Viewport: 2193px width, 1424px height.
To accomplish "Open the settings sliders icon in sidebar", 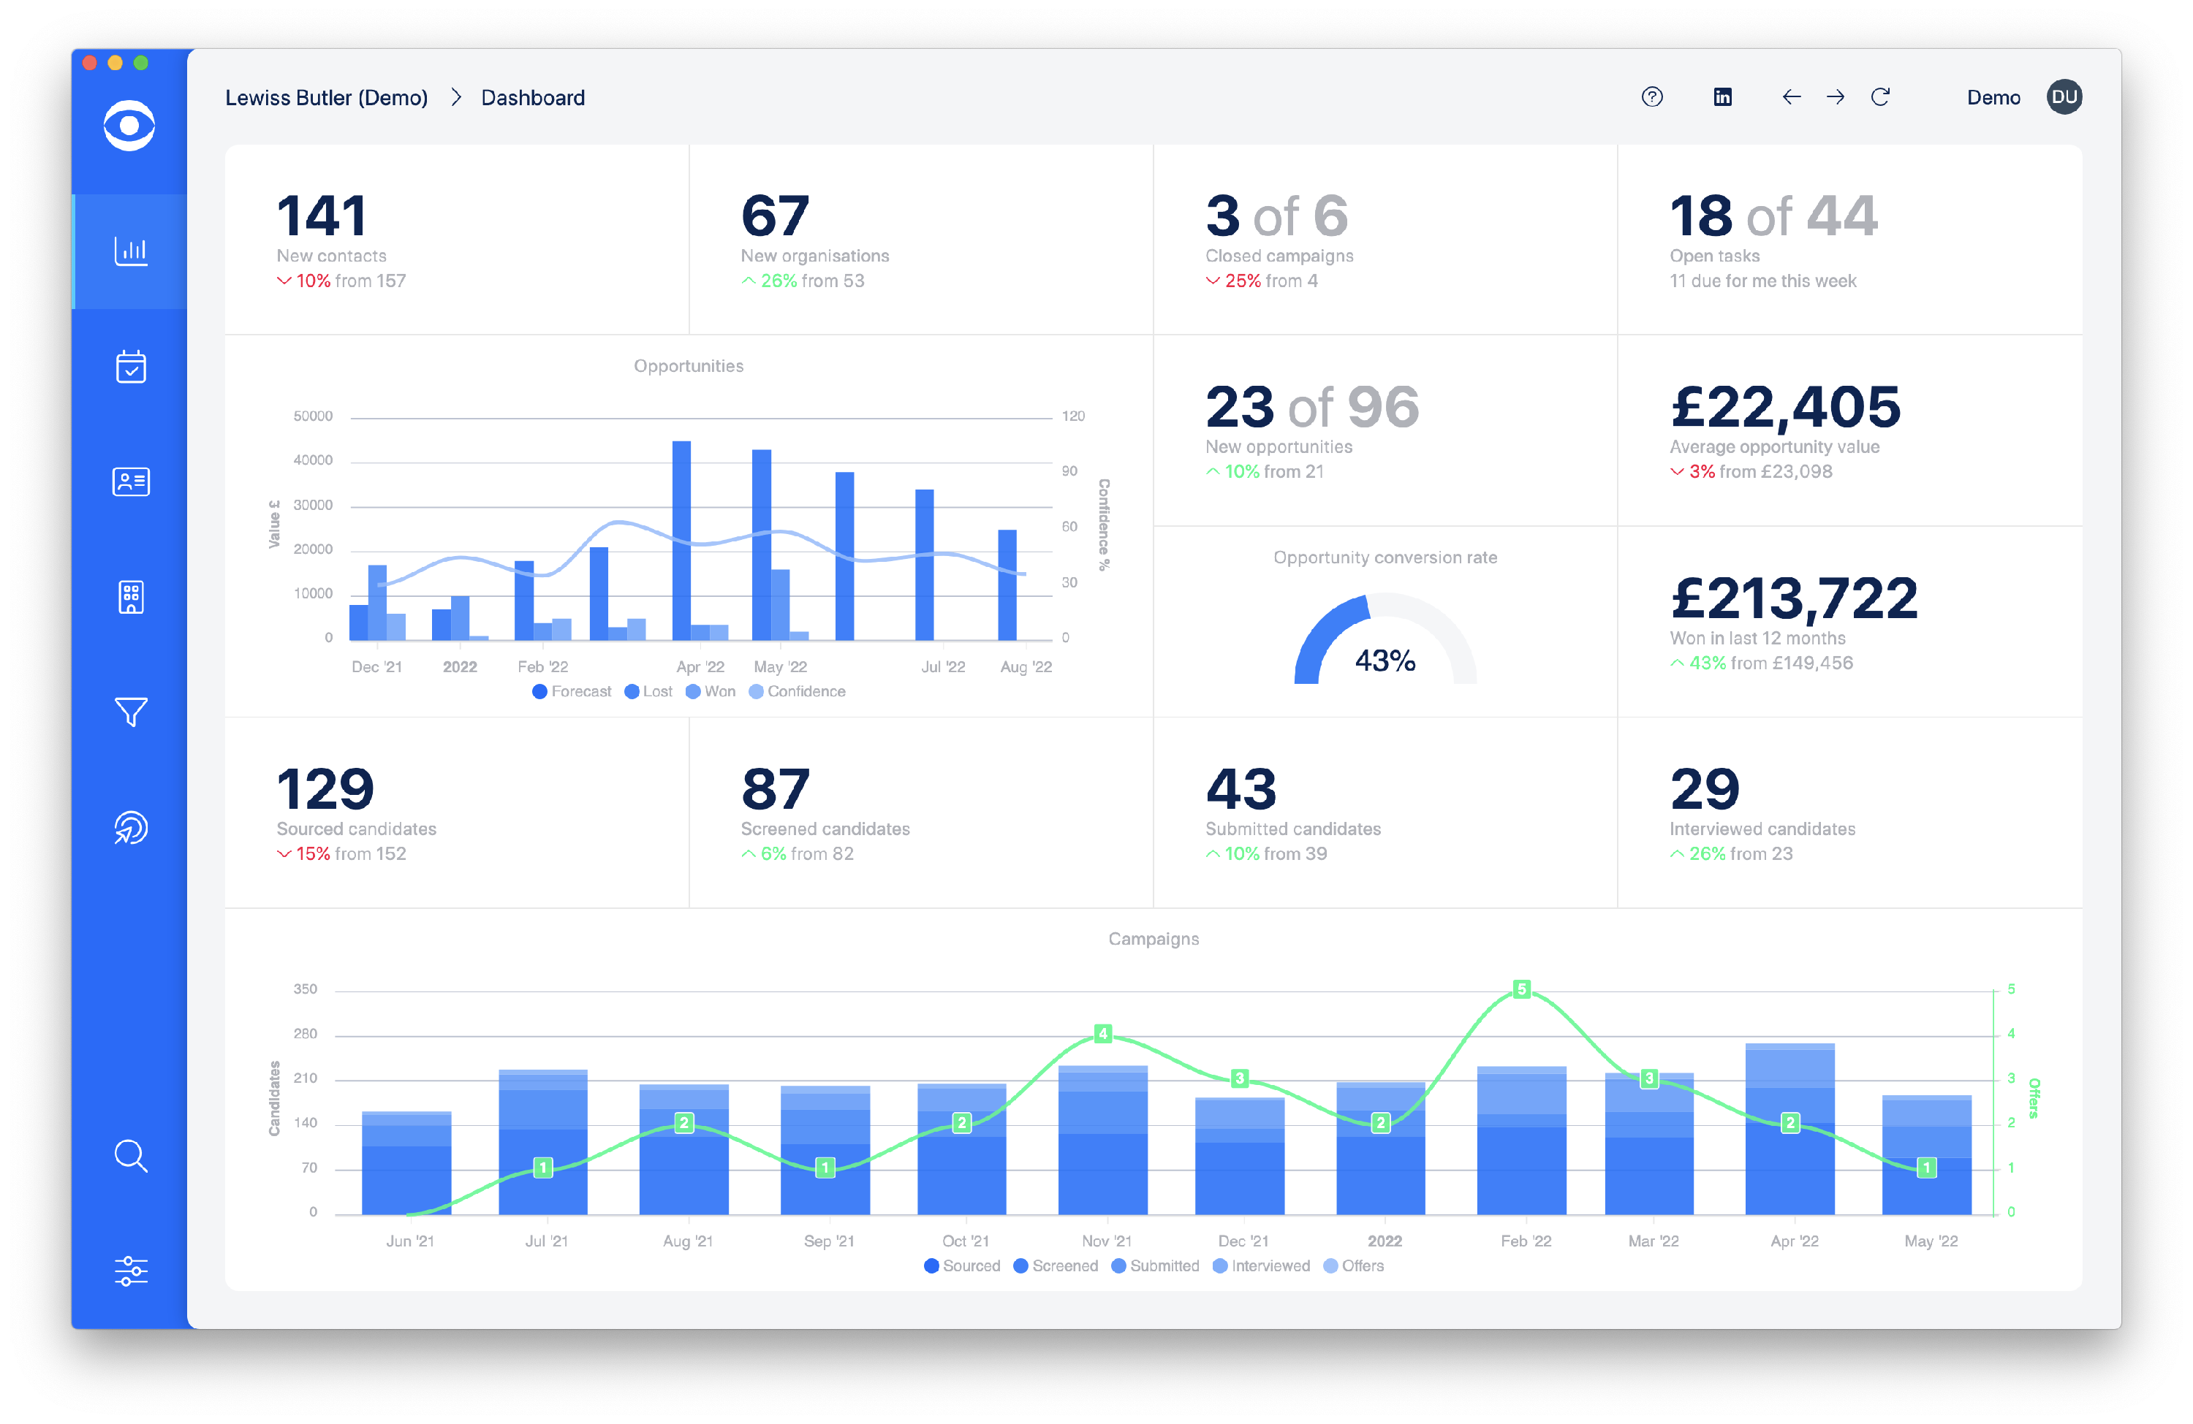I will [x=132, y=1272].
